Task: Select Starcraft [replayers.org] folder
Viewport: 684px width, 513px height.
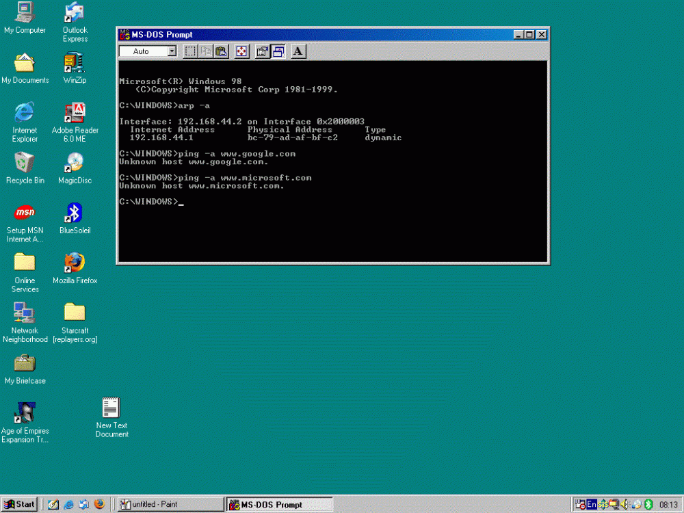Action: point(75,323)
